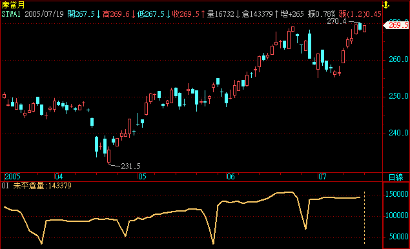Click the 260.0 price axis label

398,59
